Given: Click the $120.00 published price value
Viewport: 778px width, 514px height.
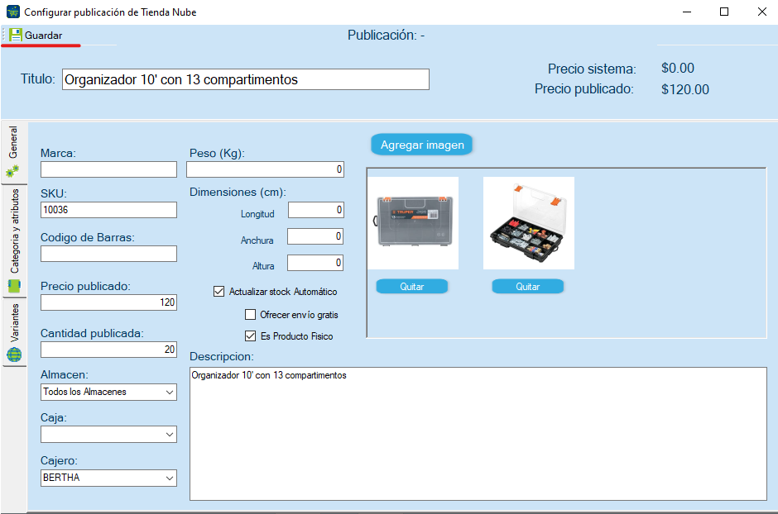Looking at the screenshot, I should click(x=684, y=89).
